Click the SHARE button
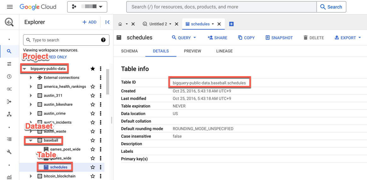367x180 pixels. pos(218,37)
